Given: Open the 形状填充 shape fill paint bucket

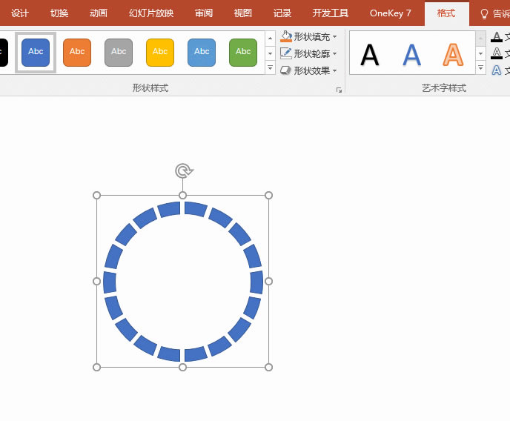Looking at the screenshot, I should tap(286, 37).
